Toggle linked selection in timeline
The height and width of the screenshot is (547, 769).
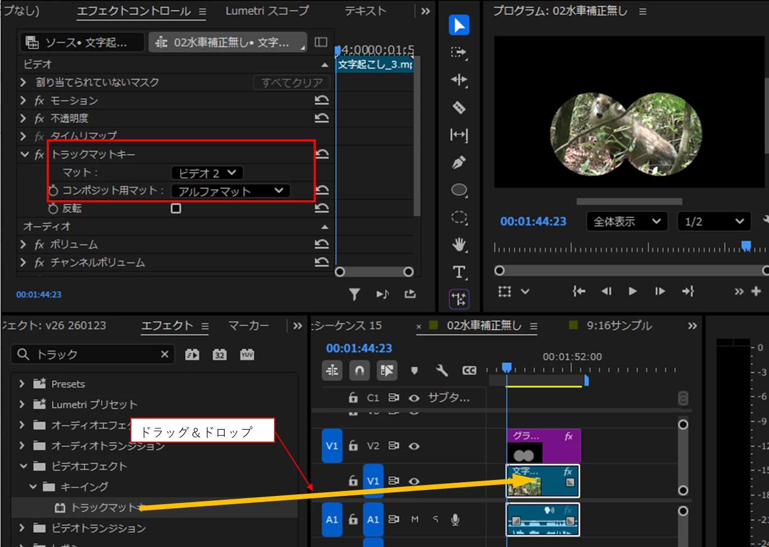[x=387, y=370]
